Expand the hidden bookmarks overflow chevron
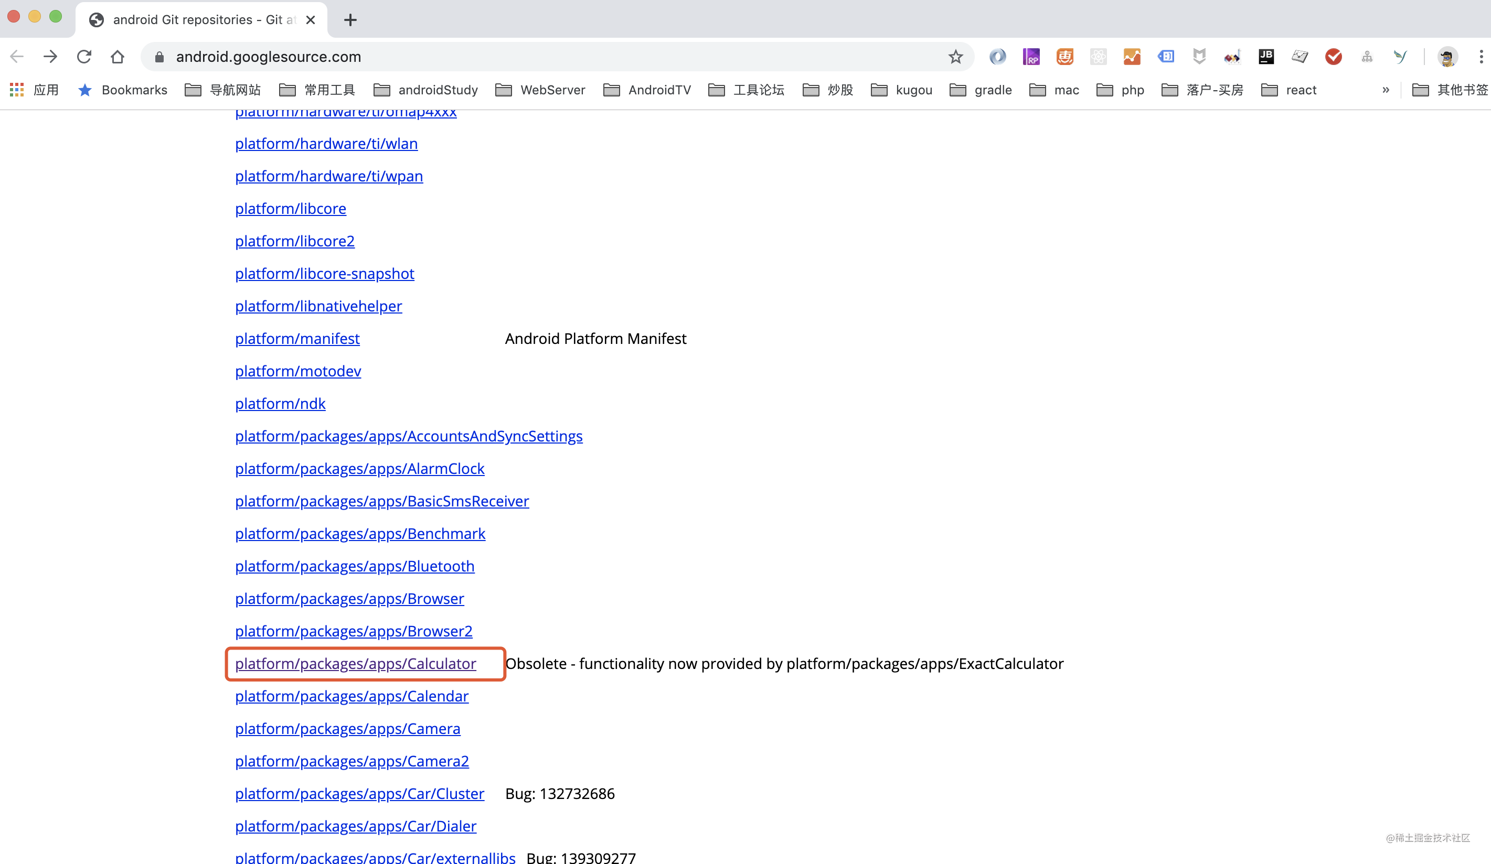 (x=1385, y=90)
